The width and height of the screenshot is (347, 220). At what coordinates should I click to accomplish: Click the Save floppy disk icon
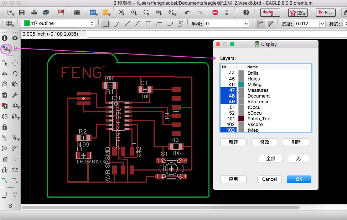[22, 12]
